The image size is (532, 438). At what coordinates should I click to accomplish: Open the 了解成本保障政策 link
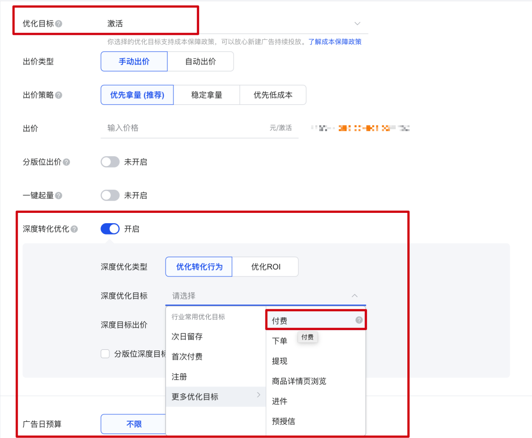pos(335,42)
